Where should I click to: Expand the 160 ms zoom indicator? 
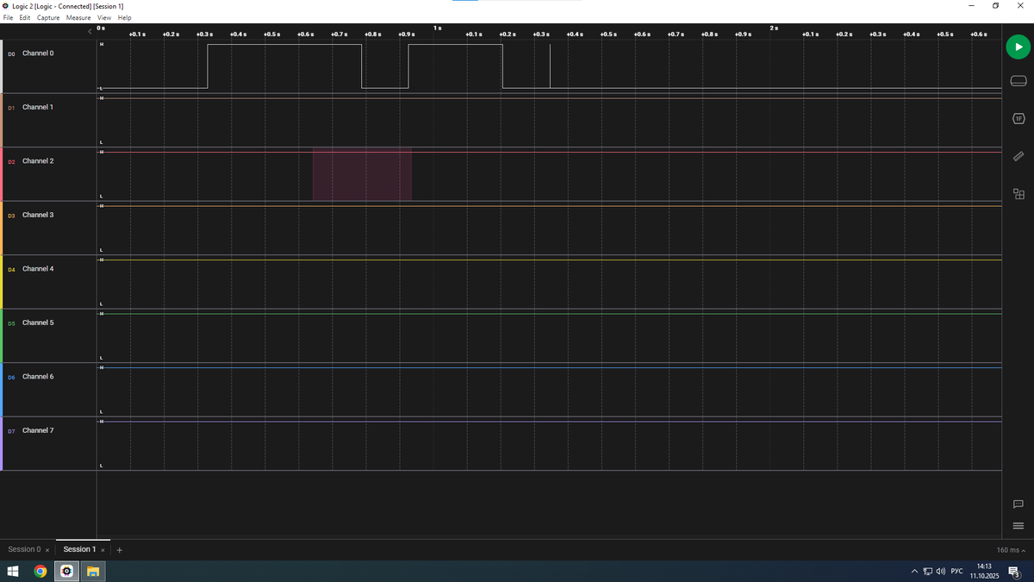1011,550
